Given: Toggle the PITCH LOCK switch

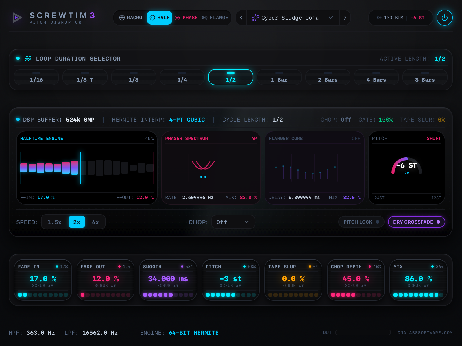Looking at the screenshot, I should [361, 222].
